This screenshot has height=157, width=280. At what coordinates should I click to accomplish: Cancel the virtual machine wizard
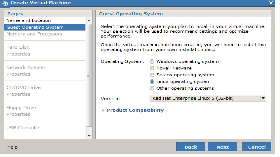click(257, 147)
